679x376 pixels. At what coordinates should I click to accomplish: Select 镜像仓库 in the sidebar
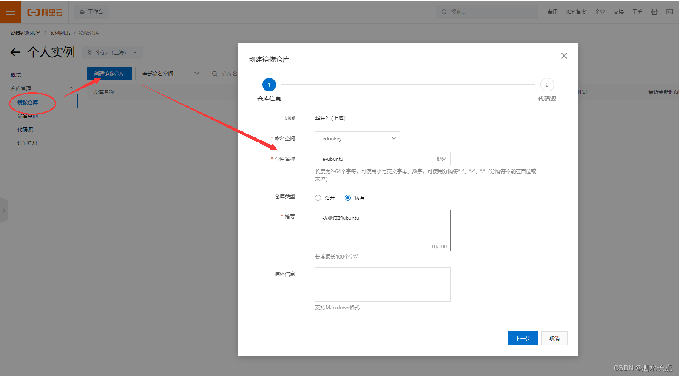click(x=28, y=102)
